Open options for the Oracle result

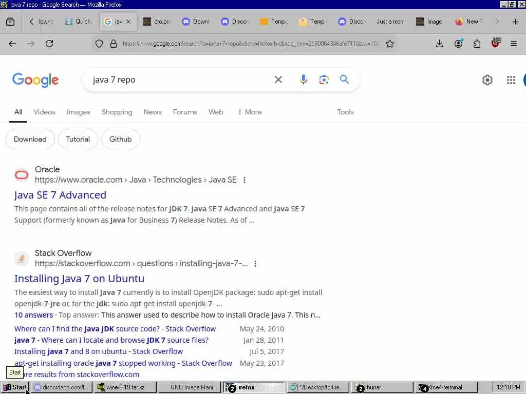(x=245, y=180)
